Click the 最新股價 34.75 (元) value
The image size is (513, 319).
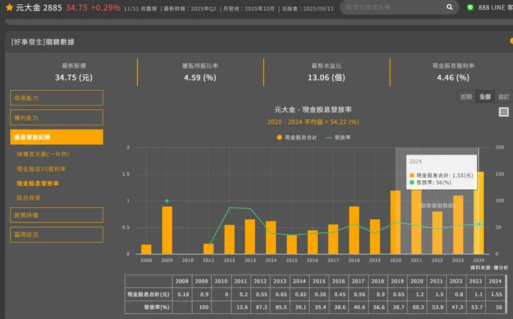click(x=74, y=78)
